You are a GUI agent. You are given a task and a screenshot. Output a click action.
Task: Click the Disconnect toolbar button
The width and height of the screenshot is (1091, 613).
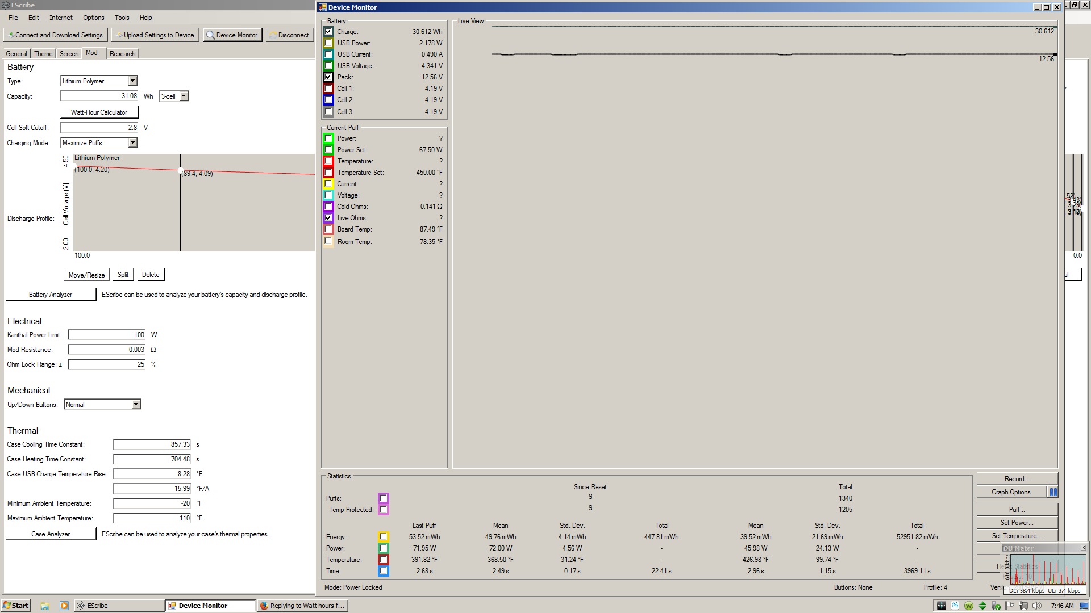click(x=290, y=35)
